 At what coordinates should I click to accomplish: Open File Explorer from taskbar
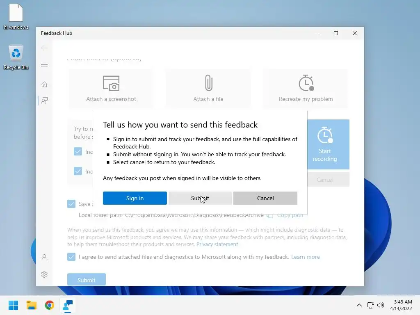pyautogui.click(x=31, y=305)
